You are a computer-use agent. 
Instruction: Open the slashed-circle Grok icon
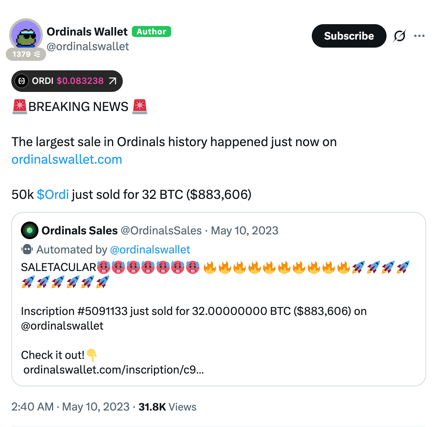point(399,36)
